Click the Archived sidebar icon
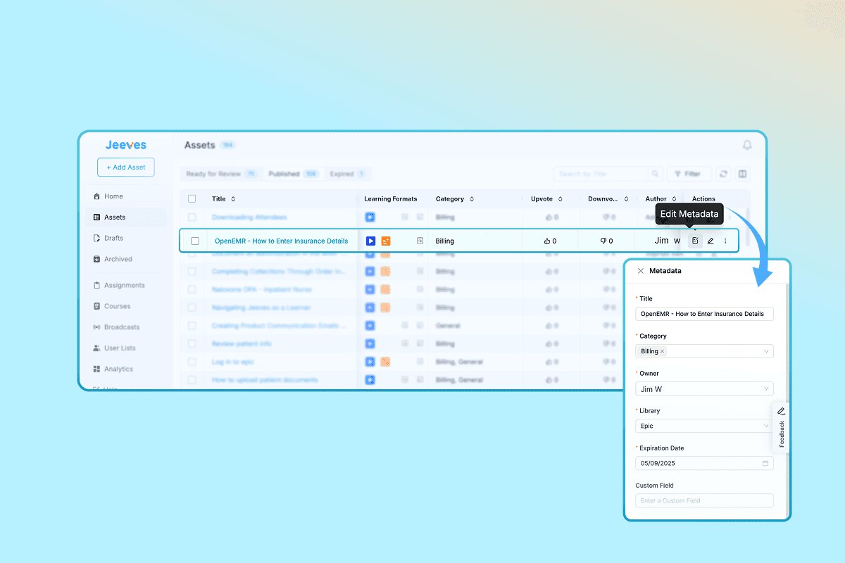845x563 pixels. (96, 259)
